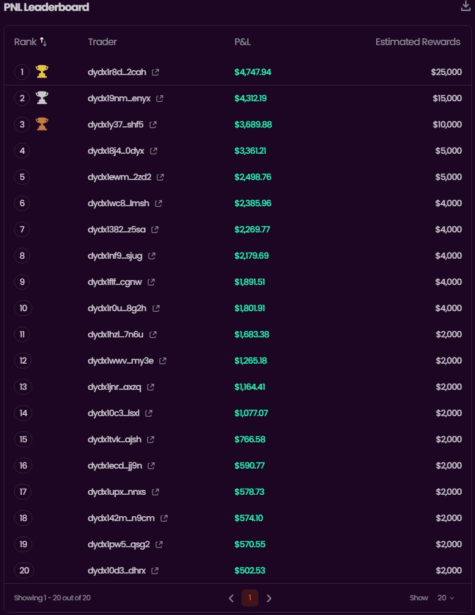This screenshot has height=615, width=475.
Task: Click trader address dydx1wc8...lmsh
Action: click(x=118, y=203)
